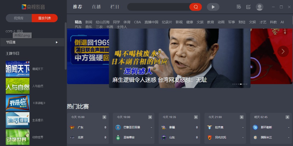This screenshot has height=146, width=293.
Task: Open the 动物世界 program thumbnail
Action: [18, 137]
